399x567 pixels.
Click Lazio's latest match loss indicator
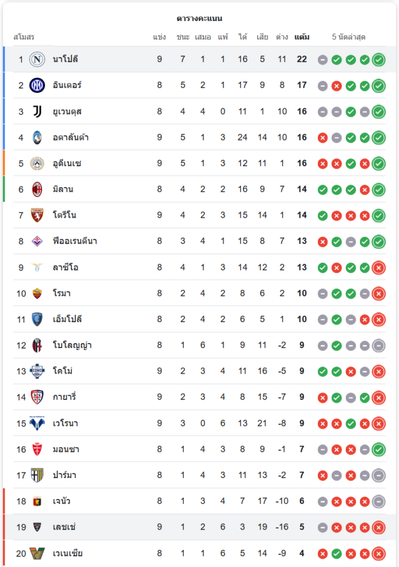click(379, 268)
